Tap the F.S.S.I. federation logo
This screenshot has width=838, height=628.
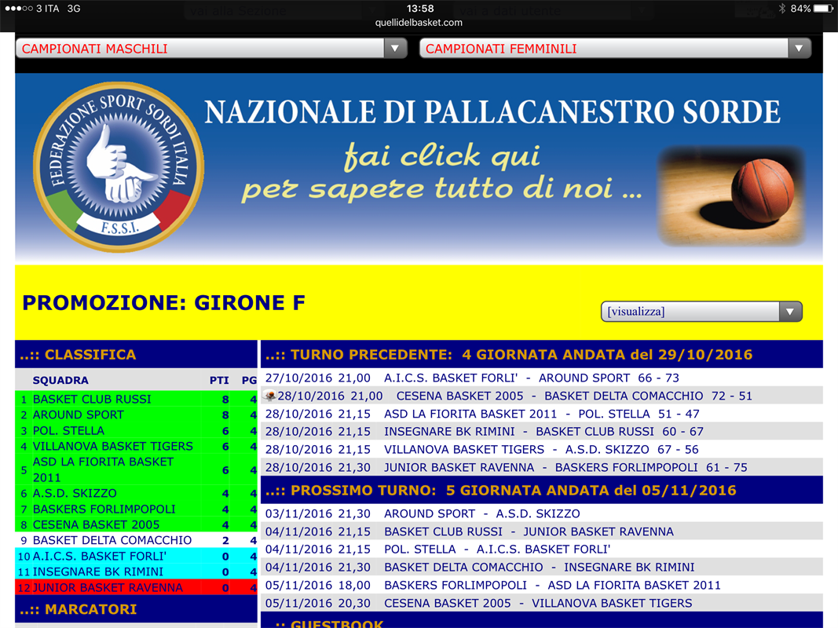(118, 166)
